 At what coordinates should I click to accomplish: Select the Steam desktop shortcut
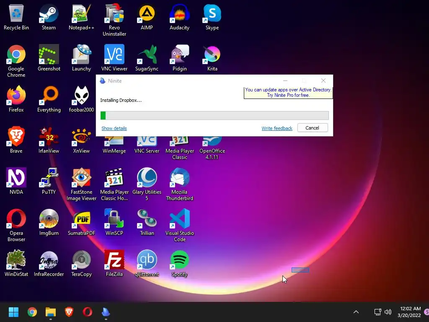49,17
